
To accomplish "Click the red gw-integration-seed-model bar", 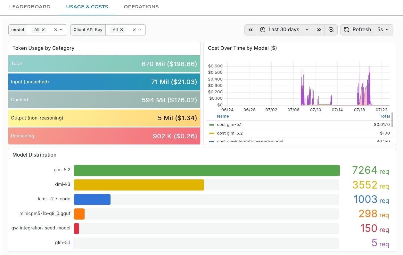I will (x=77, y=228).
